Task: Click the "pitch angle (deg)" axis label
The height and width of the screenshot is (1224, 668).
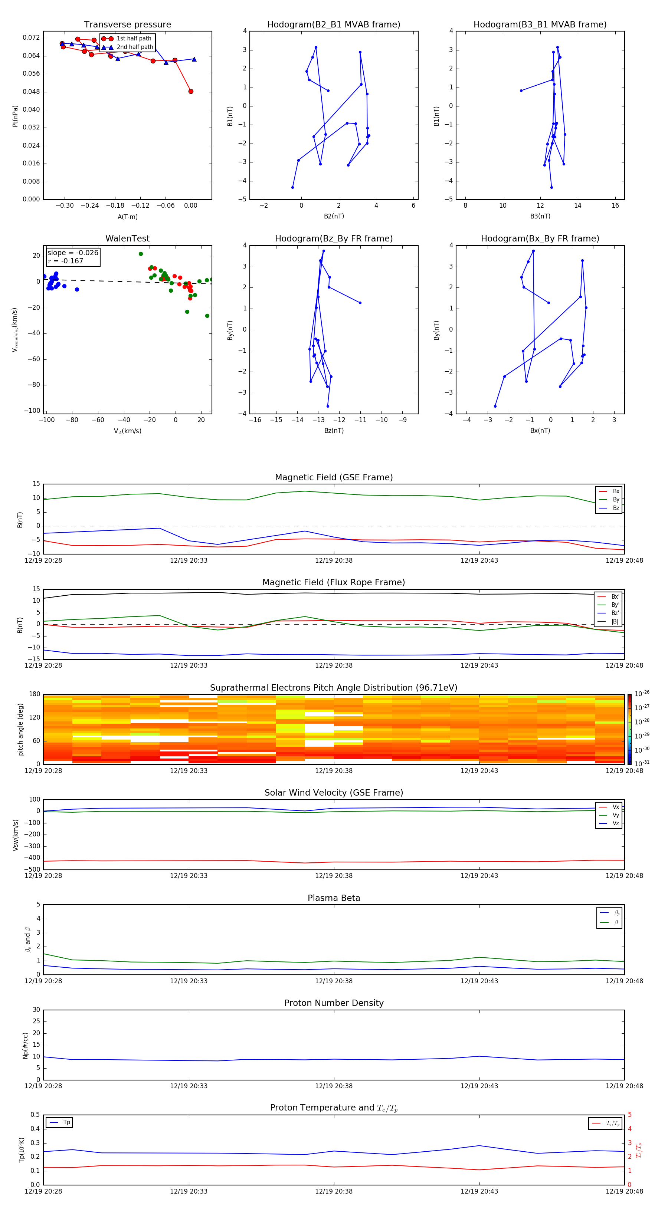Action: tap(20, 729)
